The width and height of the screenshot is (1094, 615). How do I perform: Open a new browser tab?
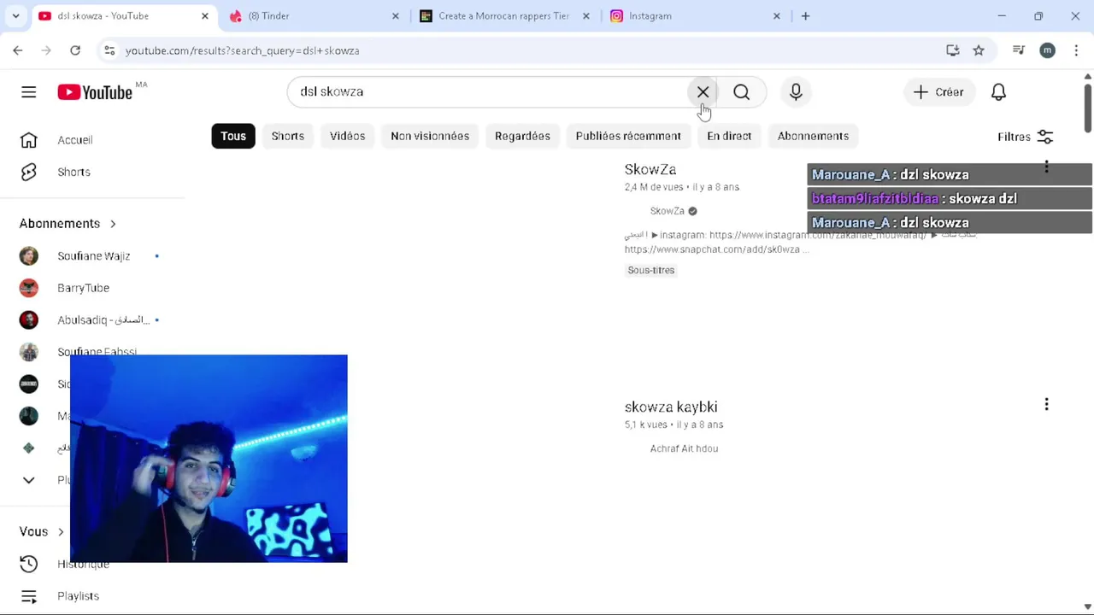pos(805,16)
